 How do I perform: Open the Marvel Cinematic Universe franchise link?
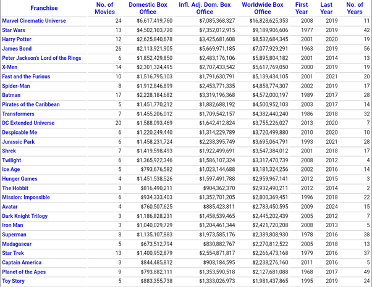(34, 21)
